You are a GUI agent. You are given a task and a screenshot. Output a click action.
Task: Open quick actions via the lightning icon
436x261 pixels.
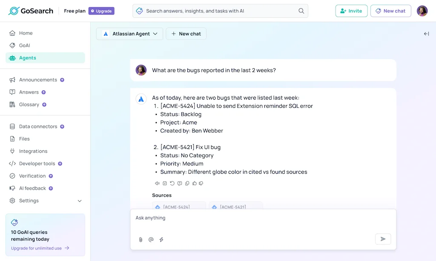161,239
